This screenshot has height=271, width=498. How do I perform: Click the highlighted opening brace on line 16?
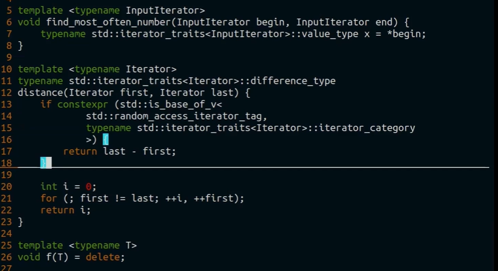pyautogui.click(x=105, y=140)
